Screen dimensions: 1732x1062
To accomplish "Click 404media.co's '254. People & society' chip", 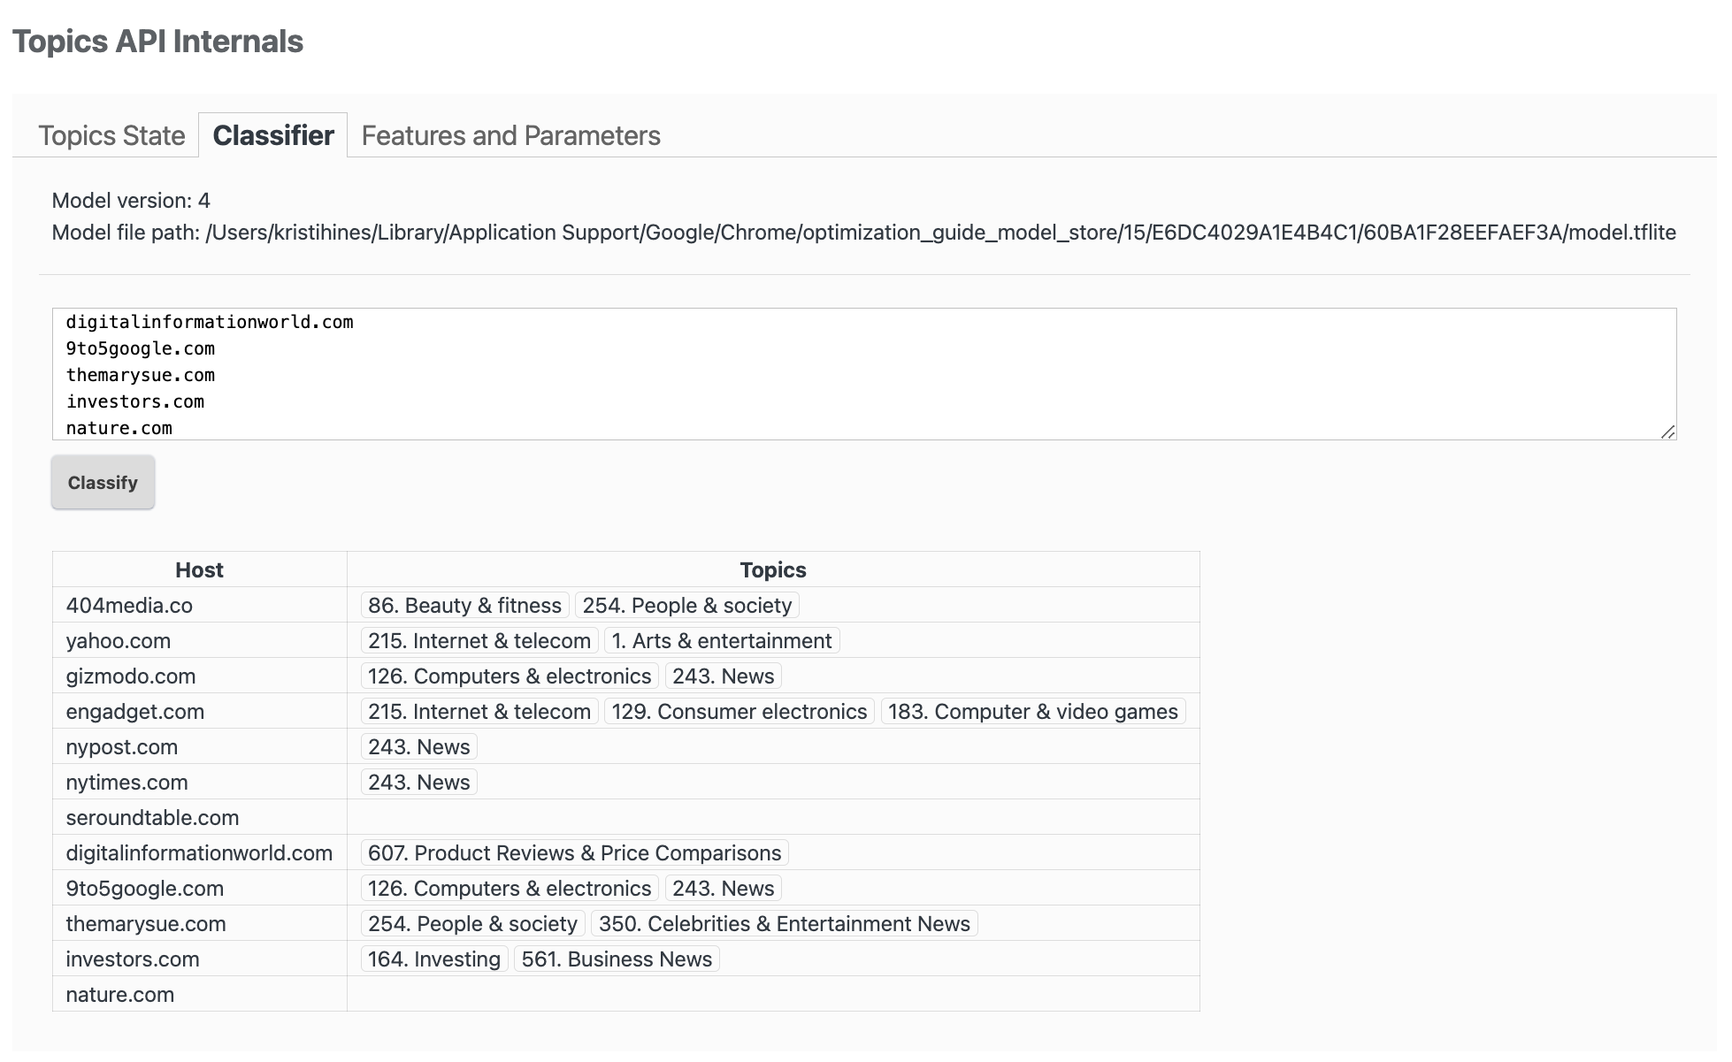I will [687, 605].
